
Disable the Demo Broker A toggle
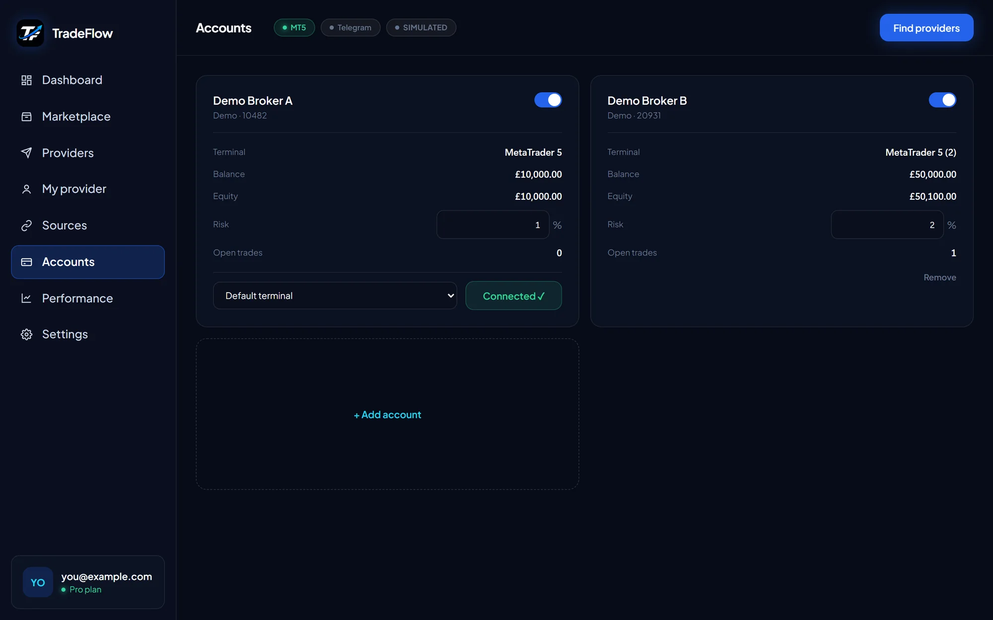coord(548,100)
